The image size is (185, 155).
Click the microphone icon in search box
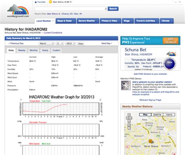coord(106,9)
